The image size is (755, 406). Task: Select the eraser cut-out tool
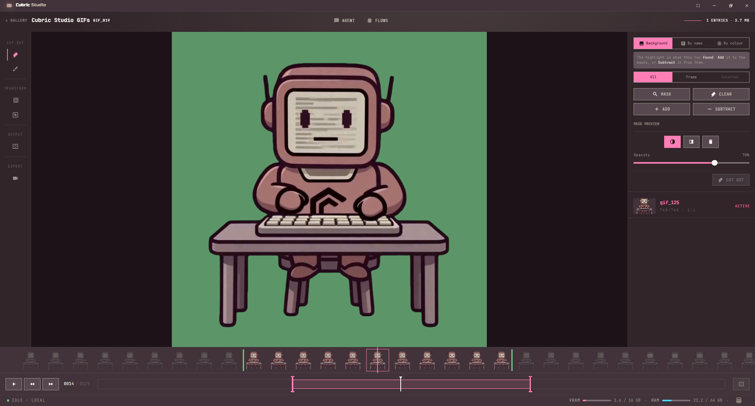15,55
